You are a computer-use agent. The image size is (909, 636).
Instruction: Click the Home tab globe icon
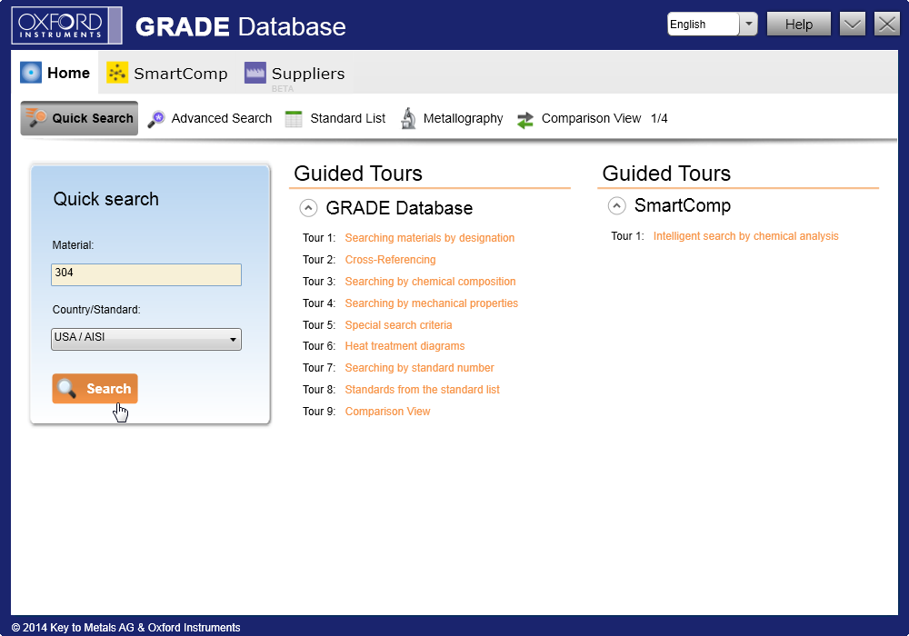31,73
